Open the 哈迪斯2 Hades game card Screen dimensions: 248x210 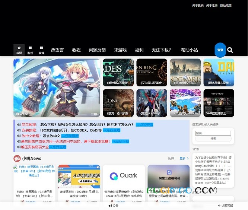[118, 73]
